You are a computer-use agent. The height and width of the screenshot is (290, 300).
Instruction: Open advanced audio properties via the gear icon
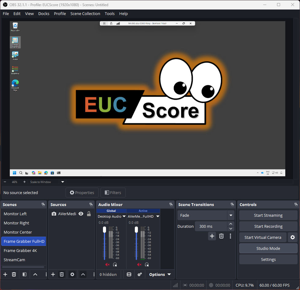(x=139, y=274)
